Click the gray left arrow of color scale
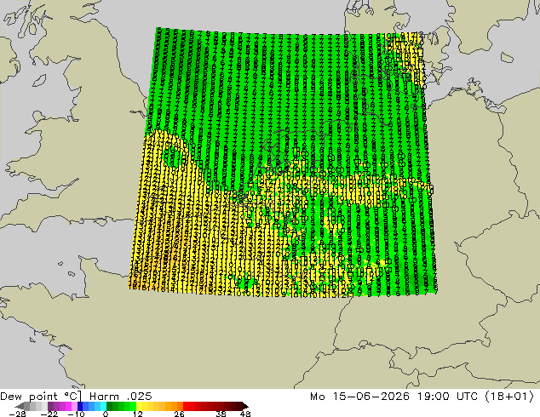Screen dimensions: 540x417 20,406
